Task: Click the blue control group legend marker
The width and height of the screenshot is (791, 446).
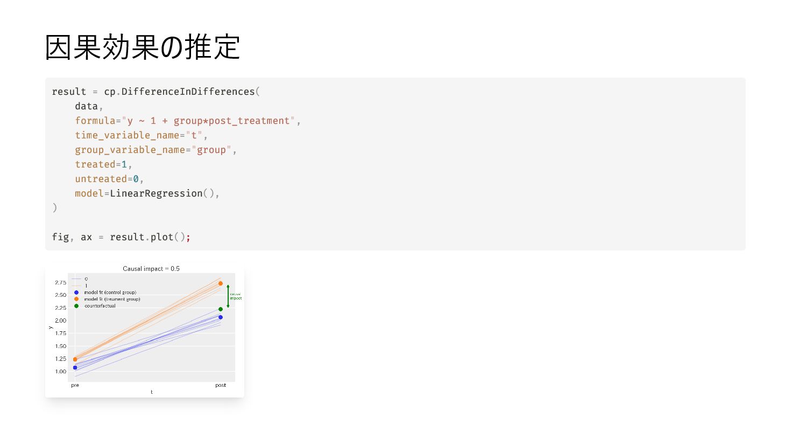Action: point(76,292)
